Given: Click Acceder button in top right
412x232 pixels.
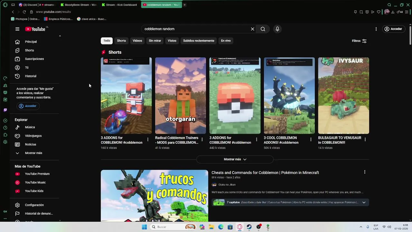Looking at the screenshot, I should pos(393,29).
